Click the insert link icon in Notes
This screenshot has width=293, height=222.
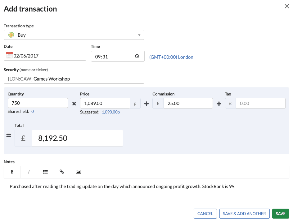pos(62,172)
